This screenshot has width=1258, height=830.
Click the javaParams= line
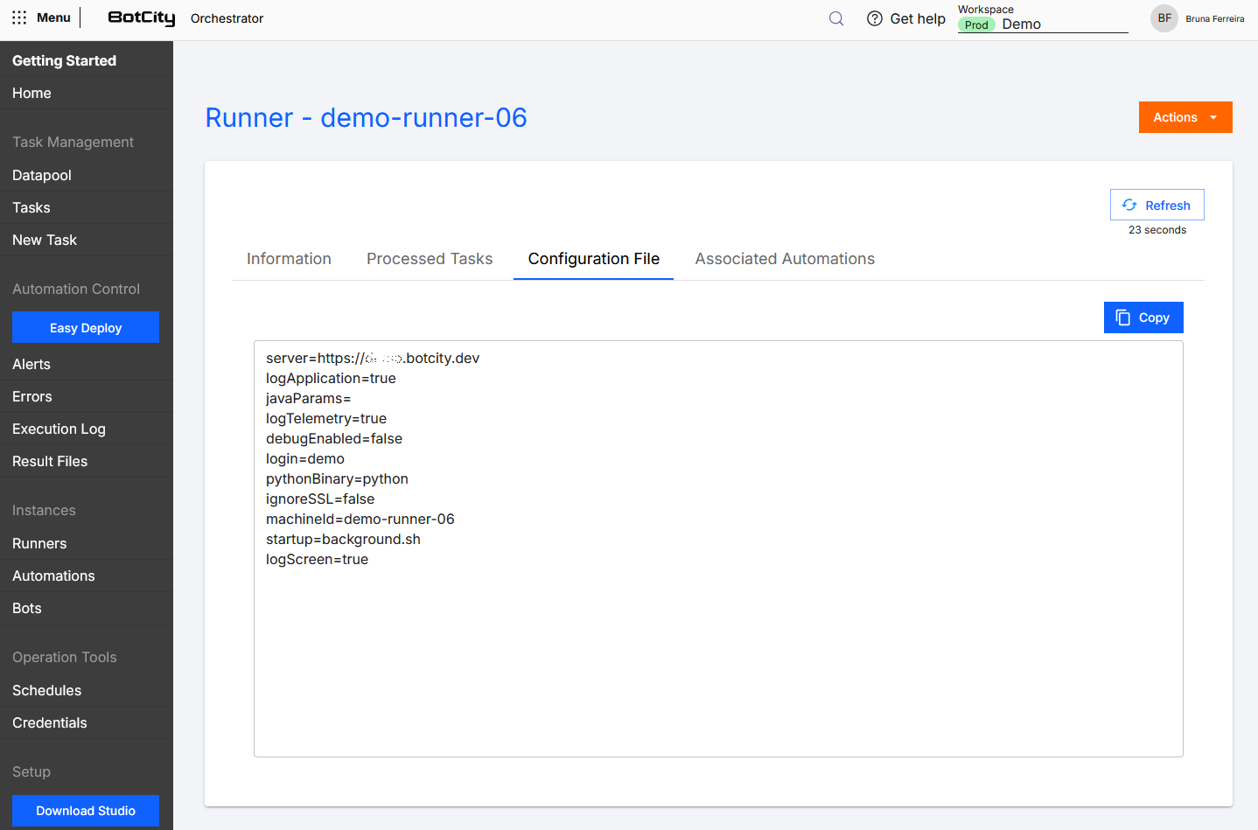pyautogui.click(x=308, y=398)
